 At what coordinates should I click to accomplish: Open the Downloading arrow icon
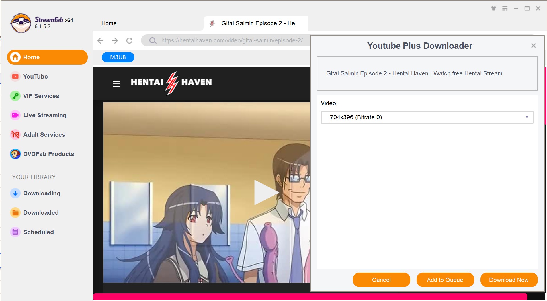[x=15, y=193]
